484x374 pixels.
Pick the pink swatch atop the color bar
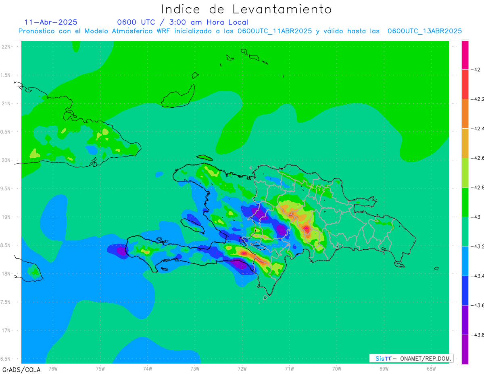point(465,55)
